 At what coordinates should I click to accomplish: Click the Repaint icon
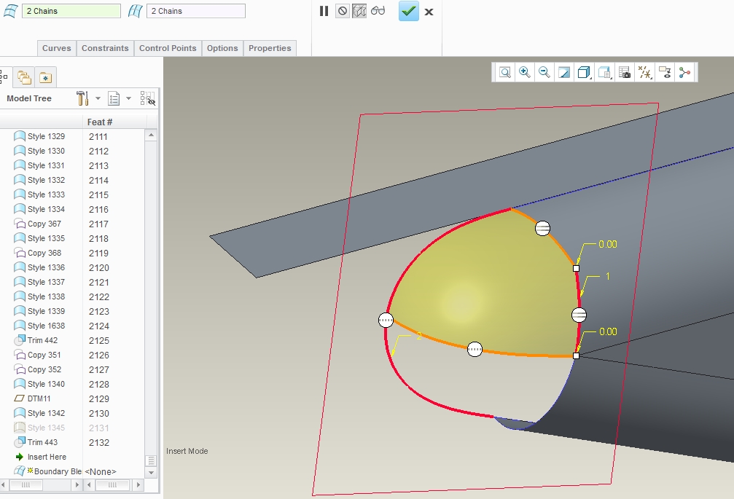[x=564, y=73]
